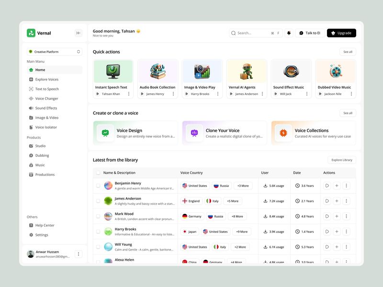Image resolution: width=383 pixels, height=287 pixels.
Task: Click the Talk to EI button
Action: pyautogui.click(x=310, y=33)
